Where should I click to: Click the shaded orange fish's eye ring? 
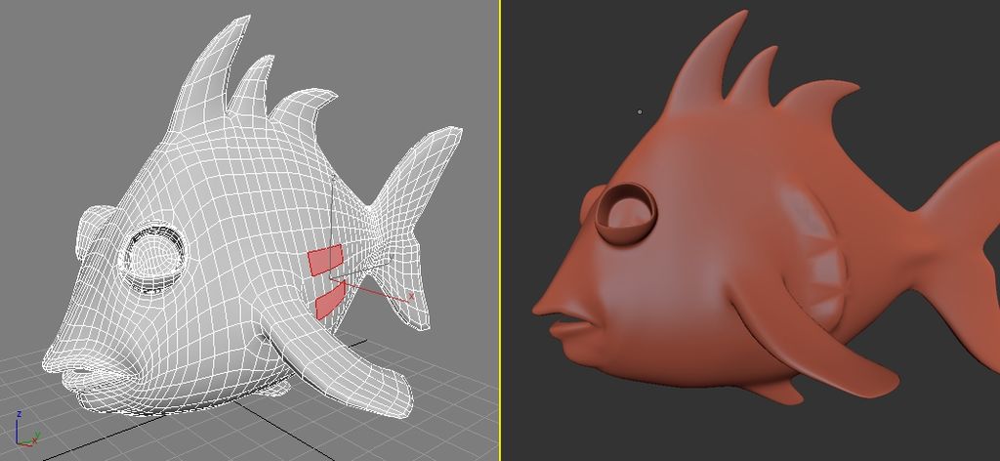click(626, 214)
